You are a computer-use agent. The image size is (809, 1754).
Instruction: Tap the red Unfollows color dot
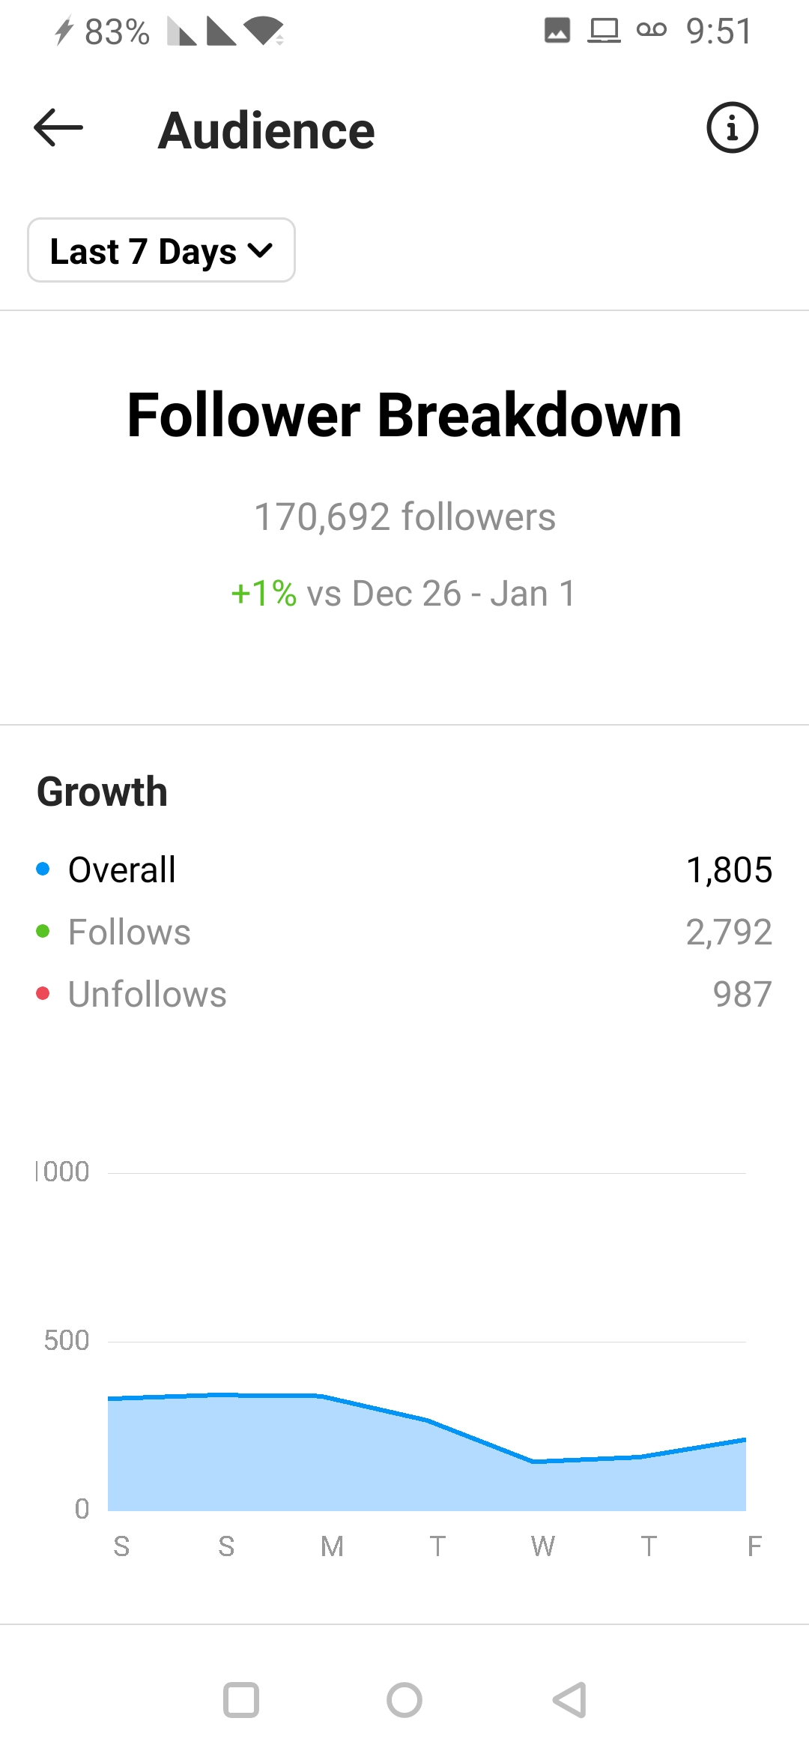43,993
